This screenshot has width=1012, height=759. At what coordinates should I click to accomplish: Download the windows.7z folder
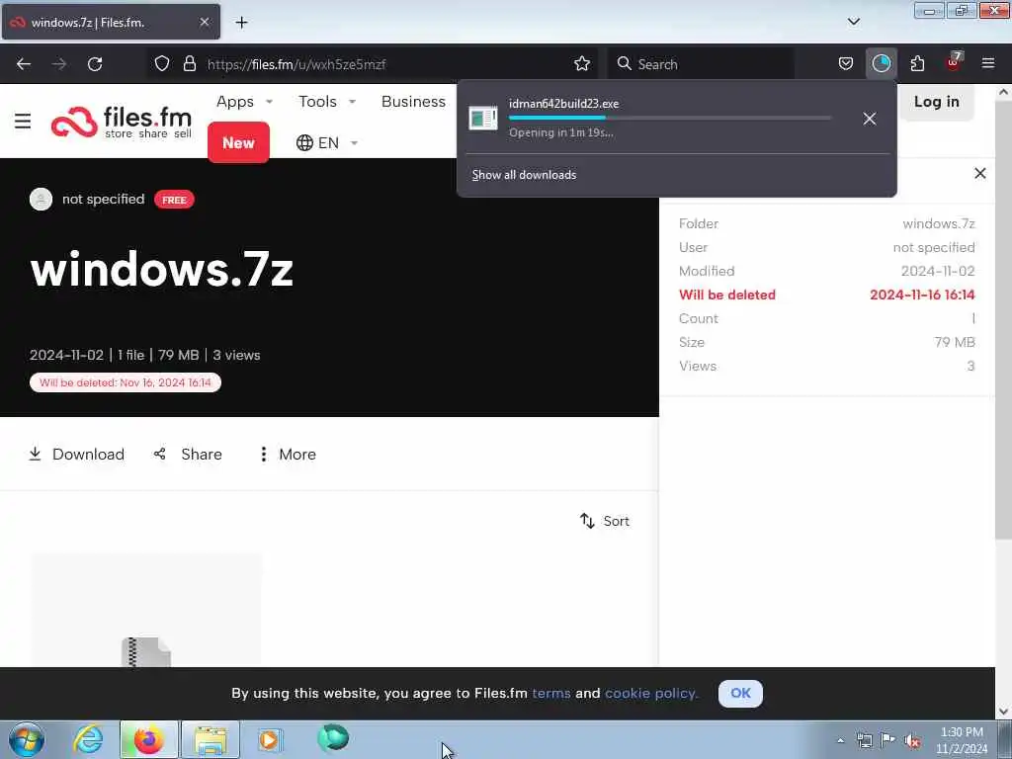[77, 455]
